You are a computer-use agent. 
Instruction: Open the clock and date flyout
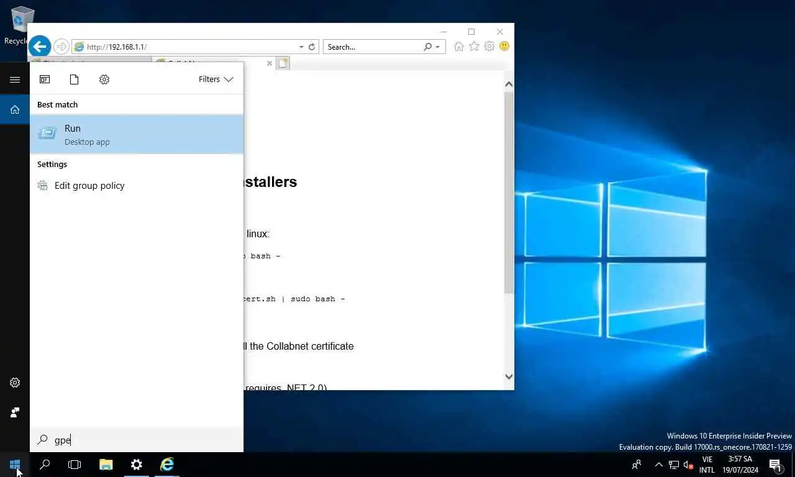point(741,465)
